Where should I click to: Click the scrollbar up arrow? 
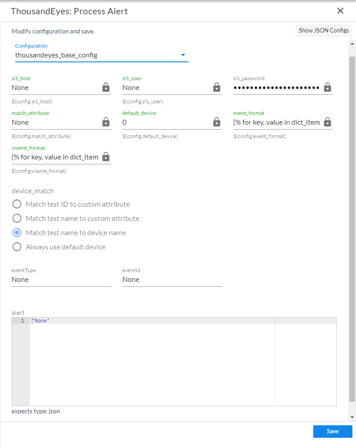tap(352, 44)
